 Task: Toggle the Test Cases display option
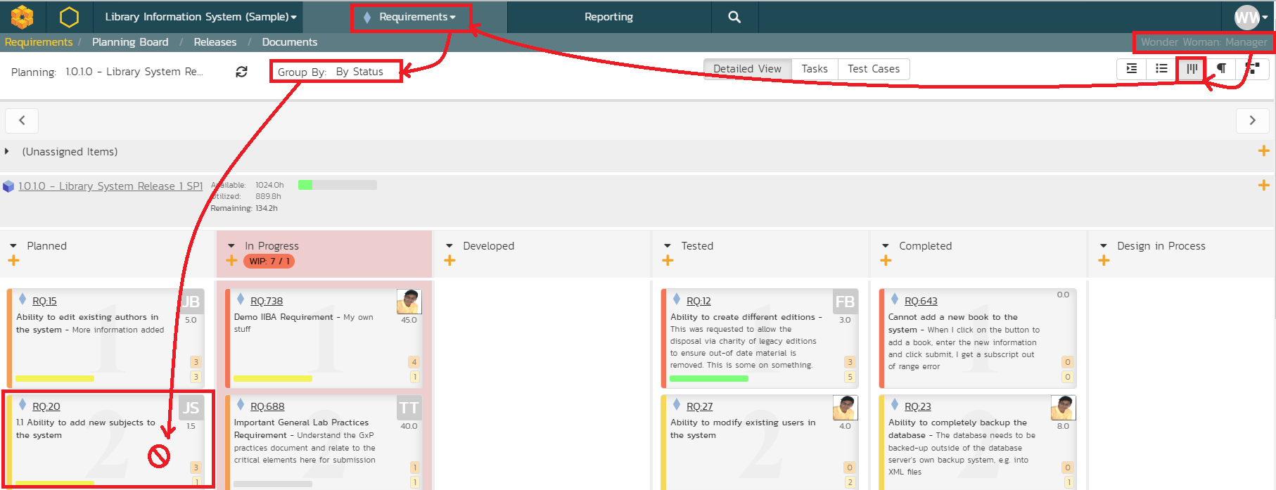pyautogui.click(x=874, y=69)
